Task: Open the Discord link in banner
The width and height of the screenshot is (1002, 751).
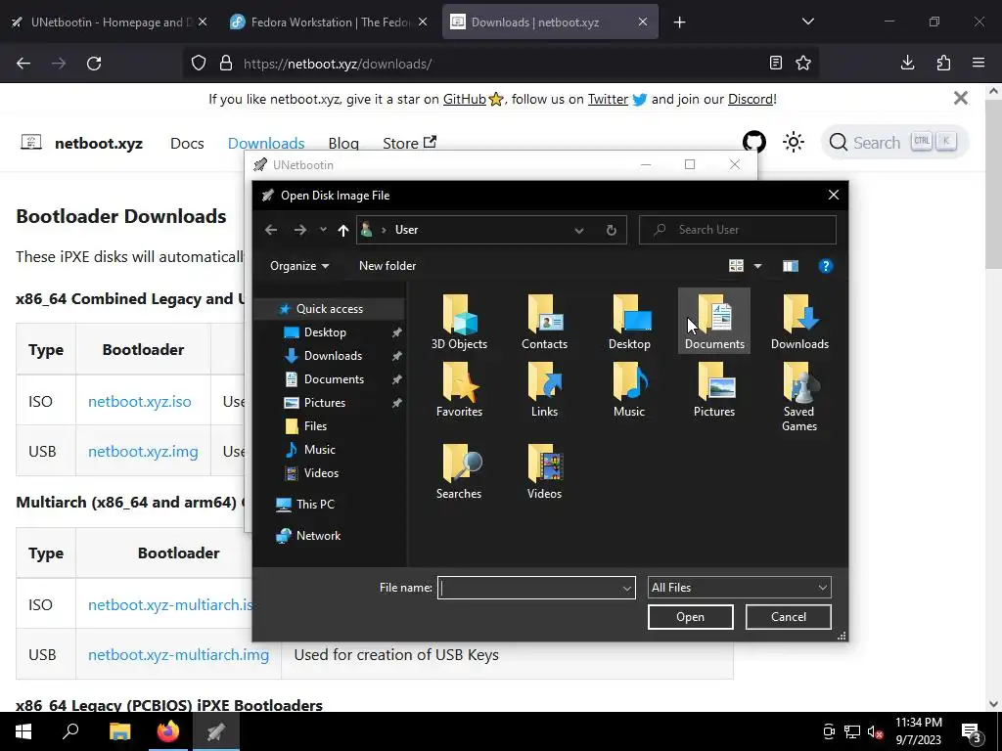Action: coord(751,99)
